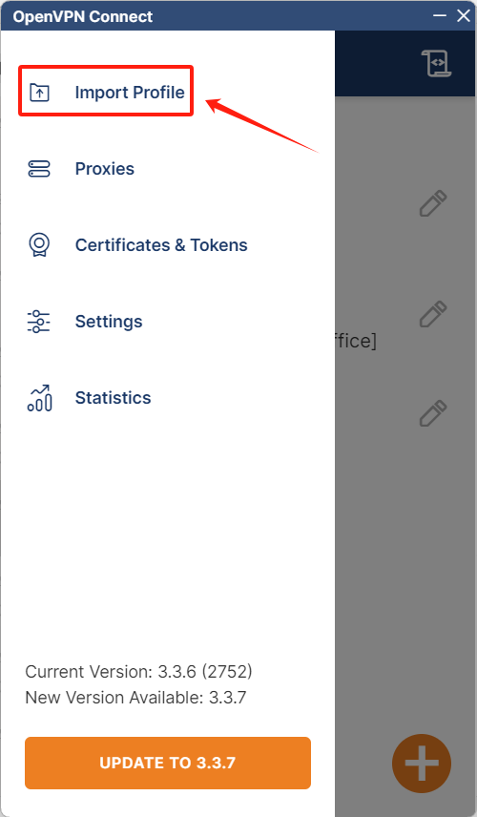
Task: Open the Proxies menu entry
Action: (x=105, y=169)
